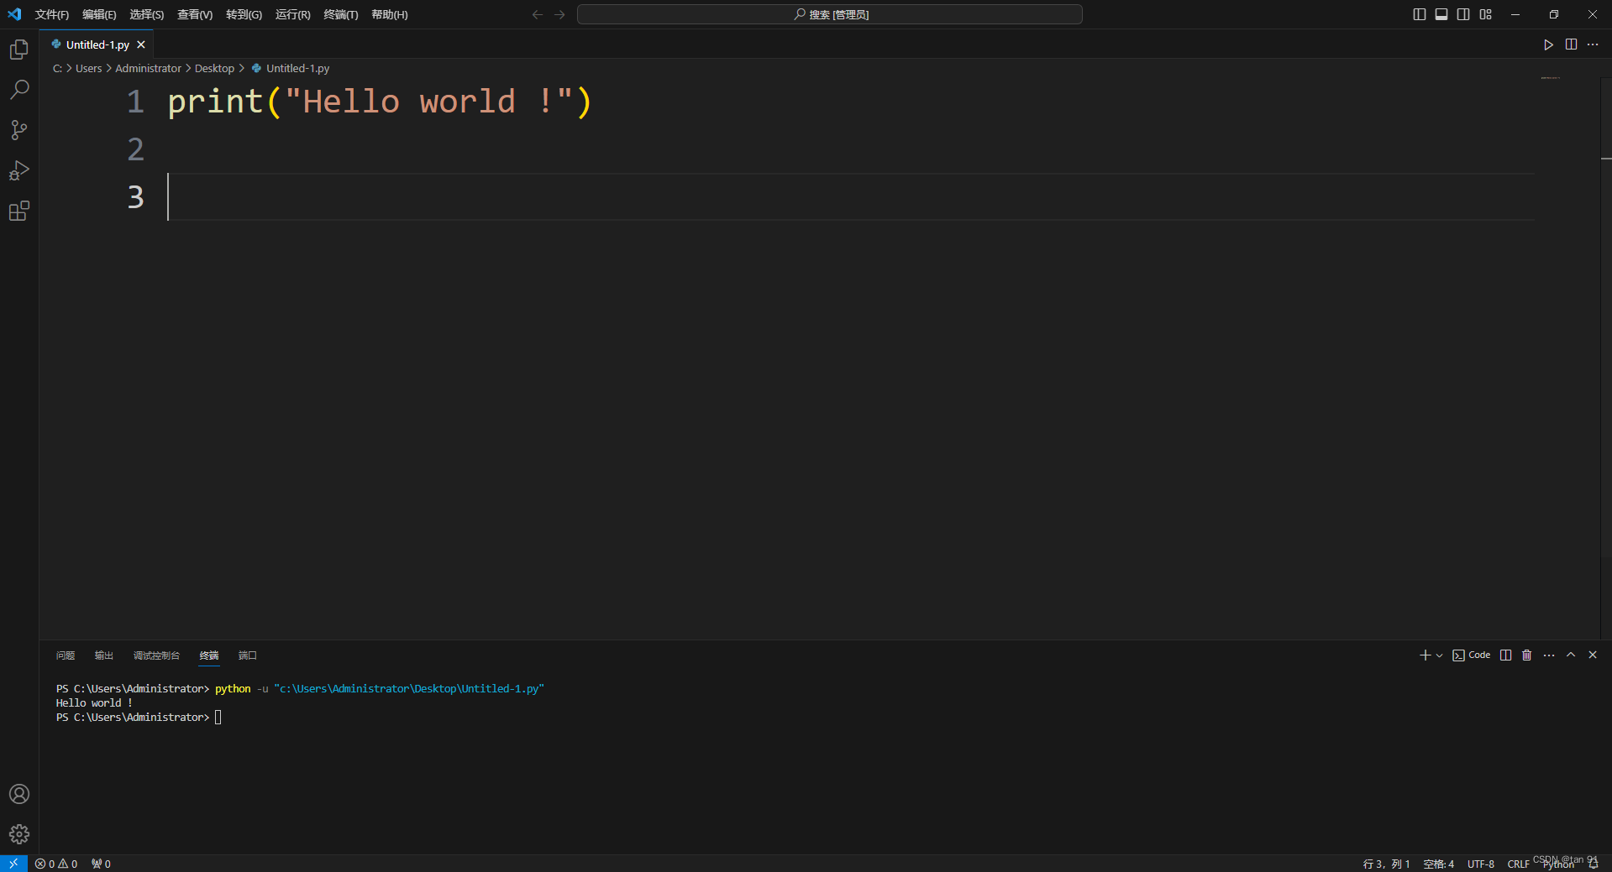Open the Source Control view
The image size is (1612, 872).
click(x=19, y=130)
